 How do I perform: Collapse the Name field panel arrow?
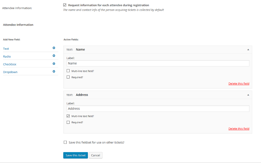tap(248, 50)
